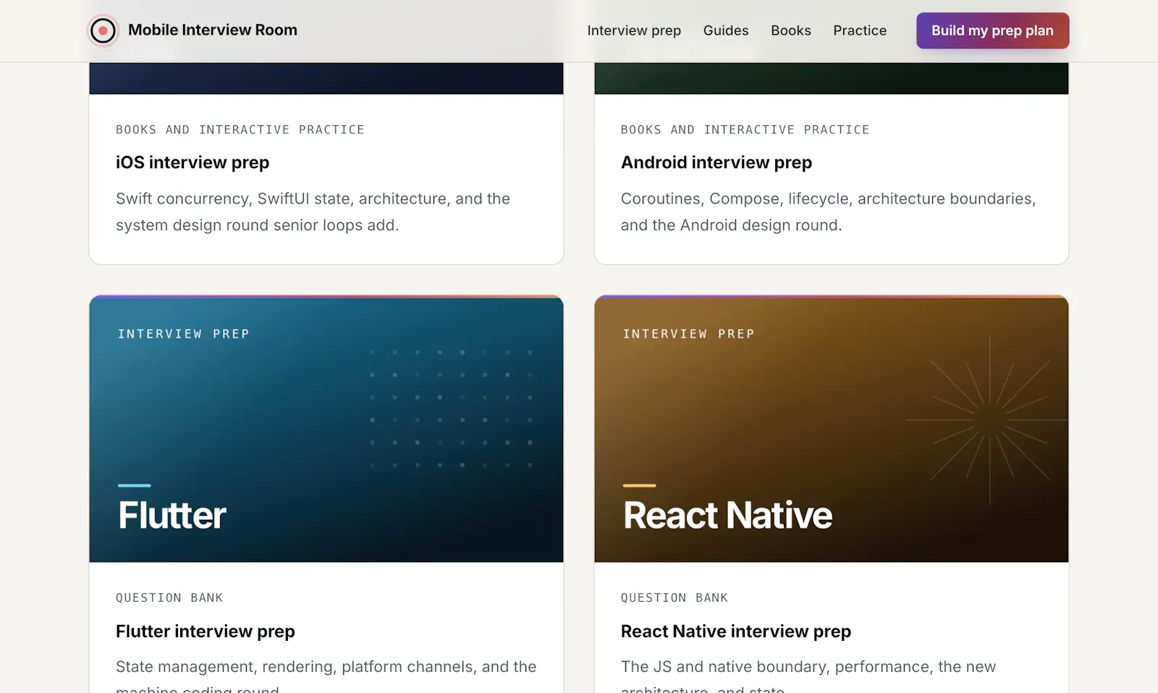Viewport: 1158px width, 693px height.
Task: Click the Flutter card cover image
Action: pyautogui.click(x=326, y=429)
